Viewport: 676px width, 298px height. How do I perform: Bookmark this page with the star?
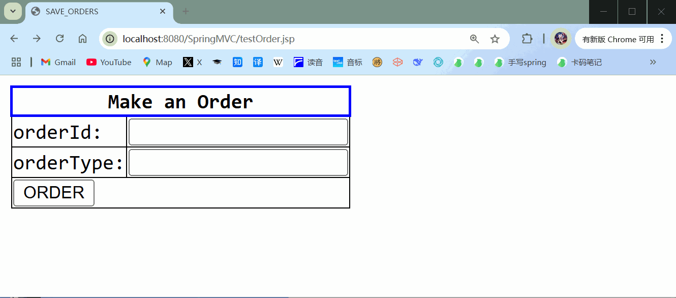pos(495,39)
